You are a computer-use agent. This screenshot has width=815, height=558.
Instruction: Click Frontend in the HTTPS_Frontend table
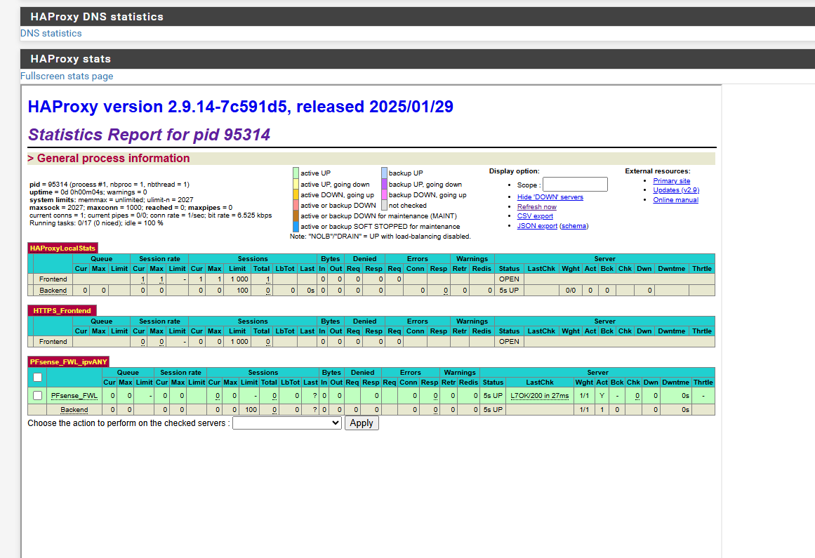[x=53, y=341]
